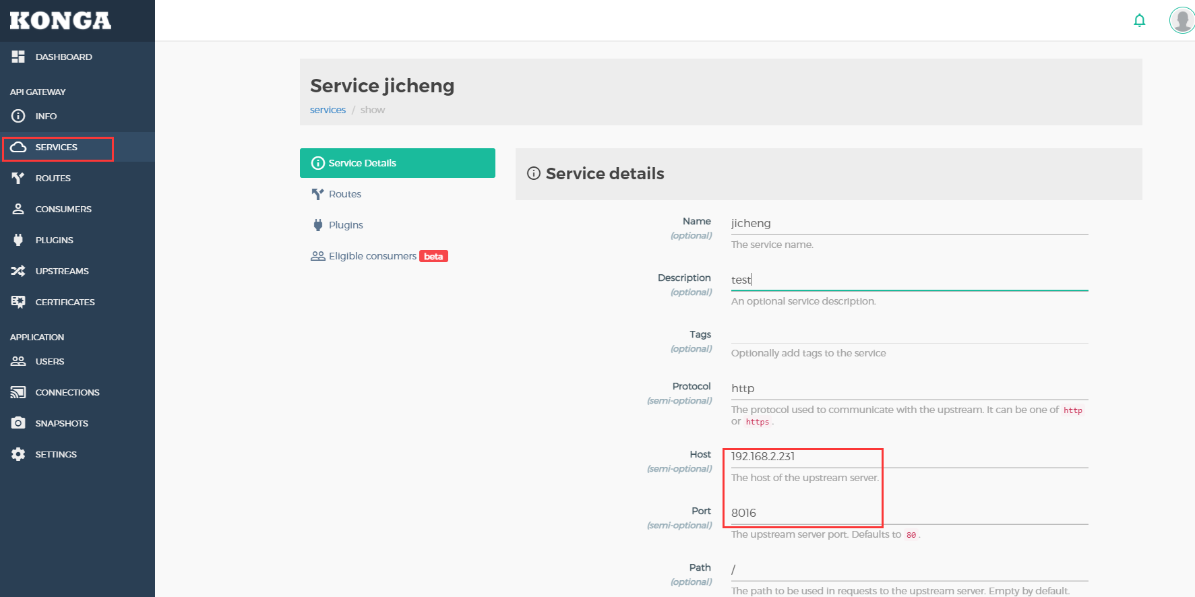Click the Dashboard grid icon
This screenshot has width=1195, height=597.
point(18,57)
